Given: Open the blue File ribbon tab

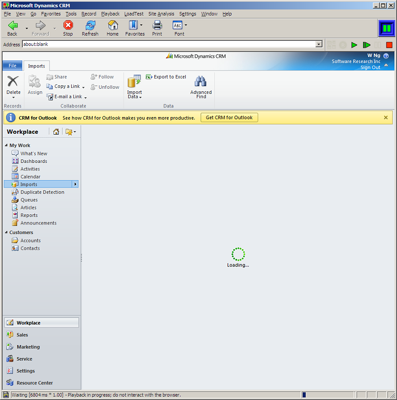Looking at the screenshot, I should (x=12, y=66).
